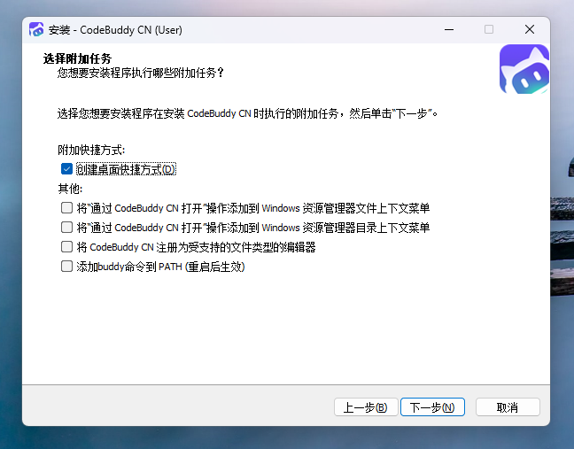Cancel setup with the 取消 button
This screenshot has width=574, height=449.
(508, 407)
